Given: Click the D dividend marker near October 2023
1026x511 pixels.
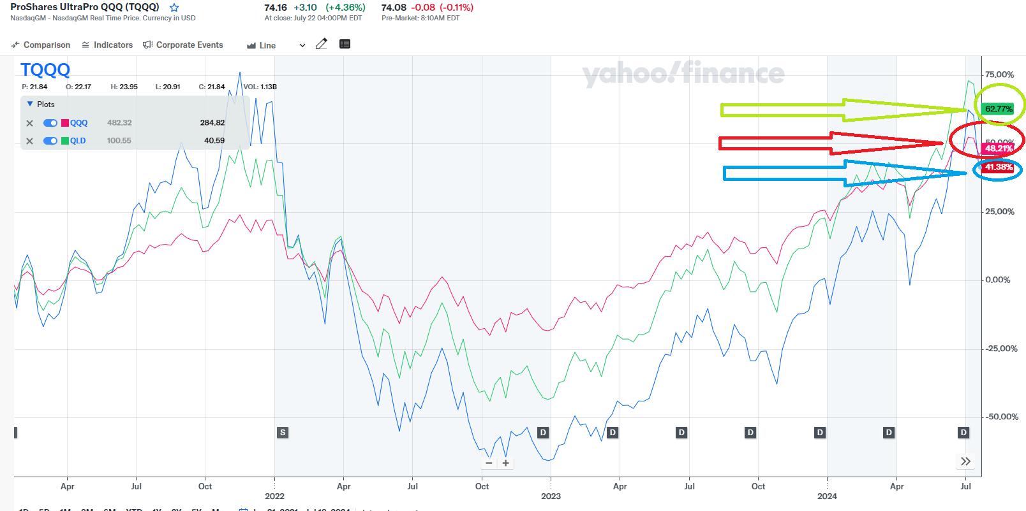Looking at the screenshot, I should [750, 433].
